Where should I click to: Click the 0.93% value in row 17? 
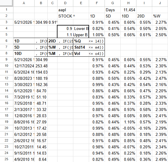pyautogui.click(x=128, y=109)
